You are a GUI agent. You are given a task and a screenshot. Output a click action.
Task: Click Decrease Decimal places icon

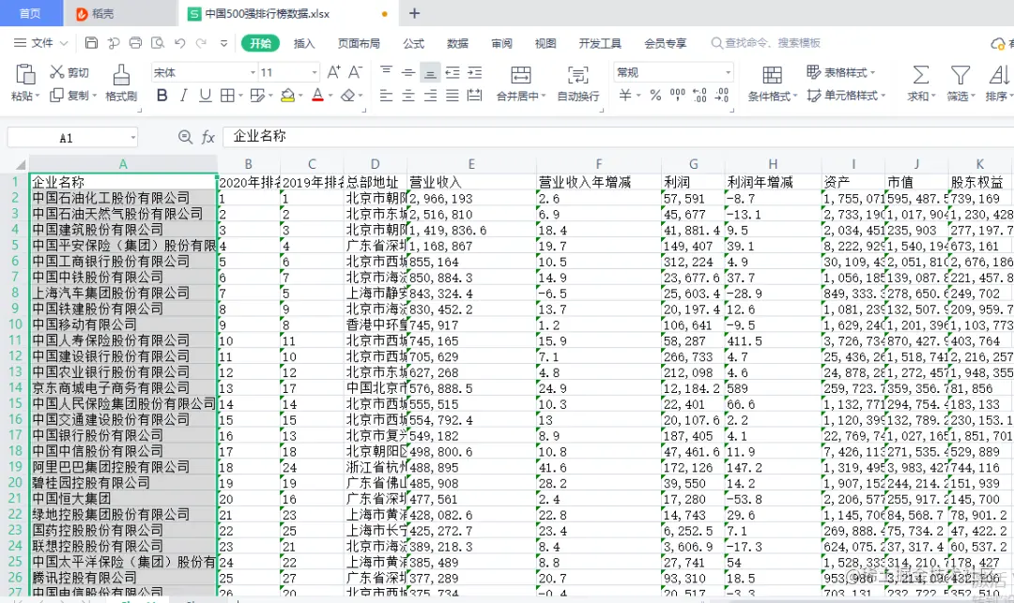(722, 96)
